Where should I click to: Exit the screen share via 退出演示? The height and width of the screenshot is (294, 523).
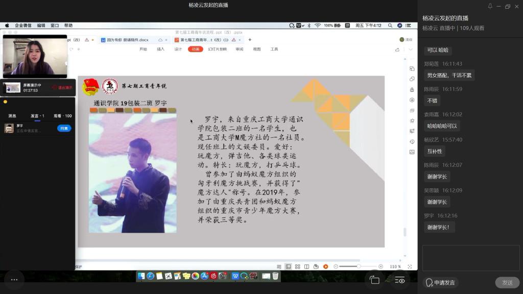point(62,87)
